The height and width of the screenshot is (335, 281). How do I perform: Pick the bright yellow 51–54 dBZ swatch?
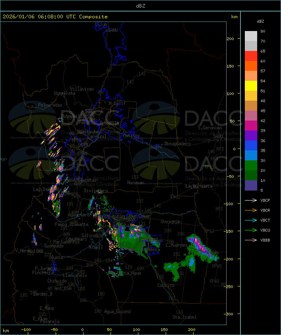251,86
